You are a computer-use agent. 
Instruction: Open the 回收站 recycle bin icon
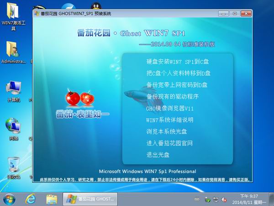tap(14, 168)
